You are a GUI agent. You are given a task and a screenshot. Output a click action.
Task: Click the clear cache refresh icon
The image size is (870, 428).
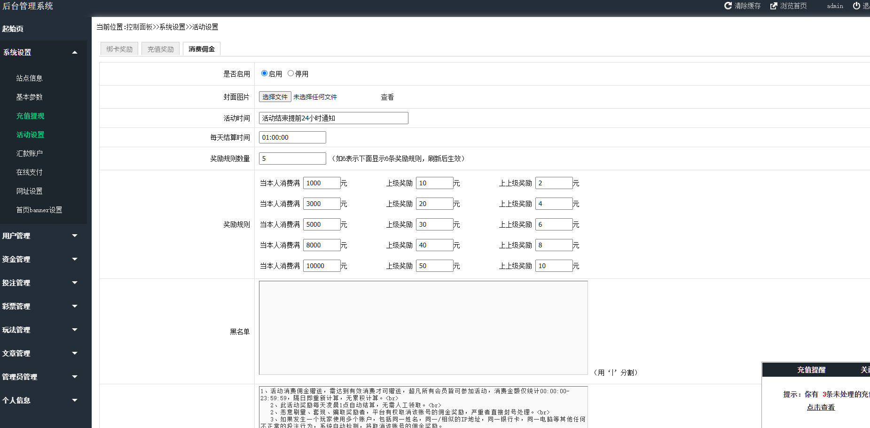(x=728, y=6)
